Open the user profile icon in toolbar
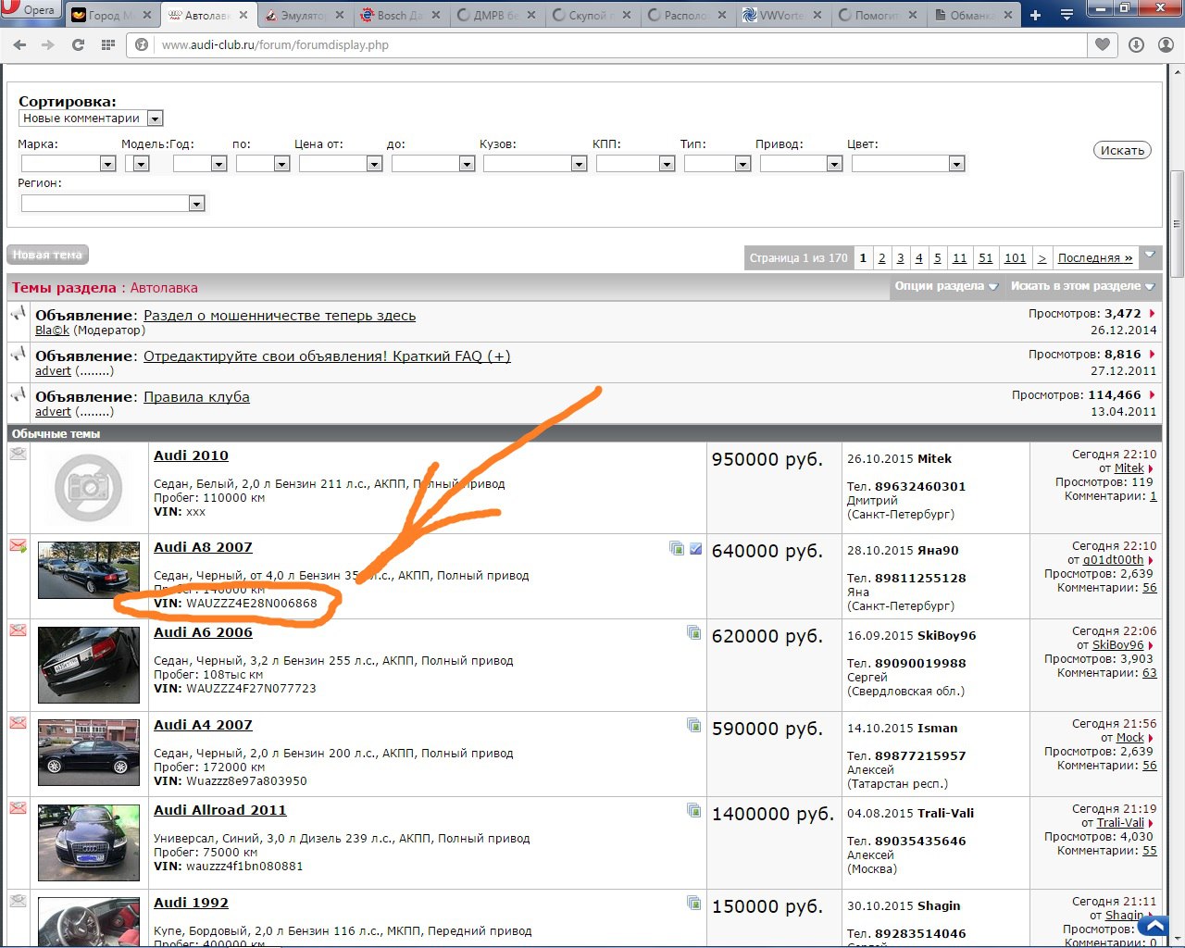 click(1166, 44)
